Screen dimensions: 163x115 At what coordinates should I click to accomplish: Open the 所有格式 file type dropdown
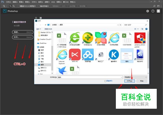136,77
